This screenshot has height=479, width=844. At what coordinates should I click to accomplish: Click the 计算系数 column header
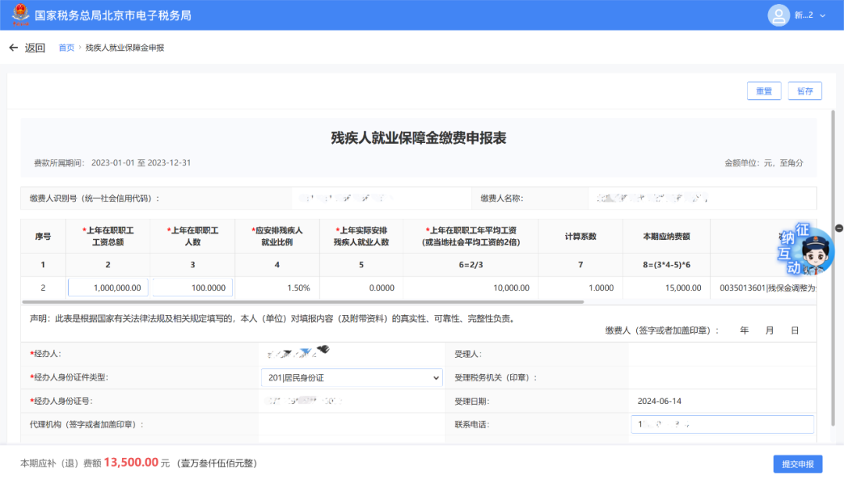click(x=580, y=236)
